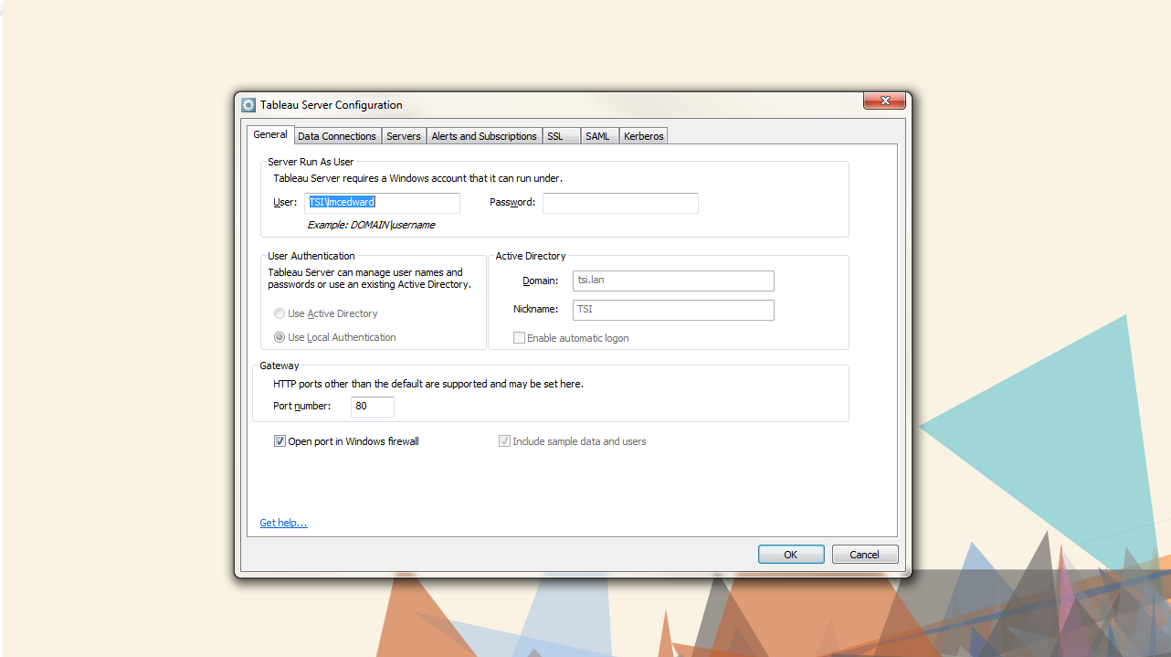
Task: Select the SSL tab
Action: pos(555,136)
